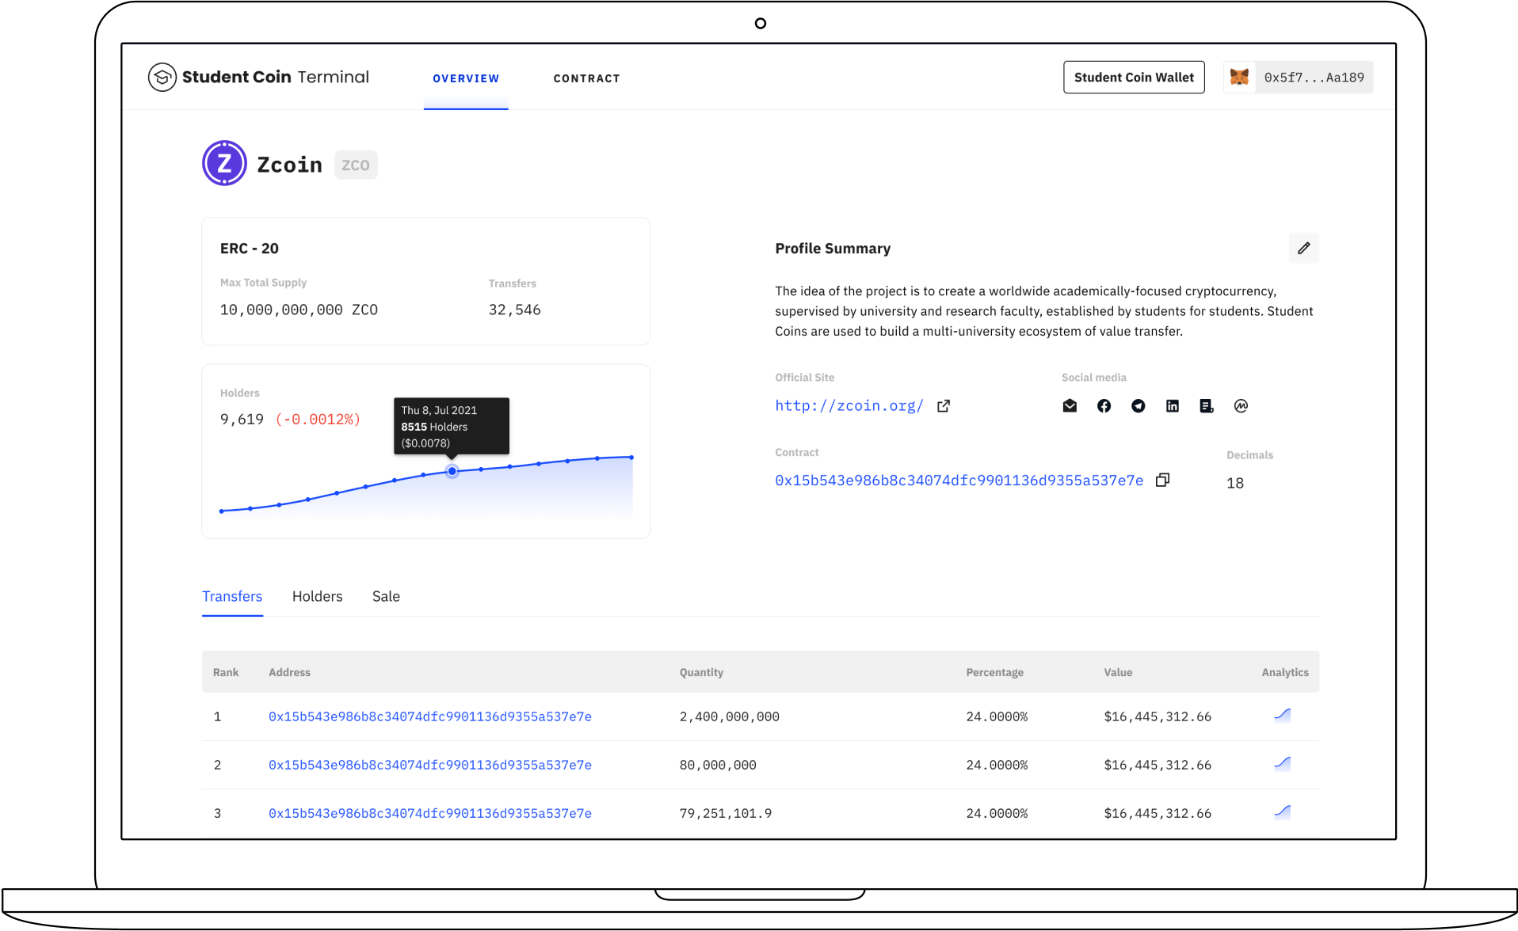Click the $16,445,312.66 value in rank 3 row
This screenshot has height=931, width=1518.
tap(1158, 813)
